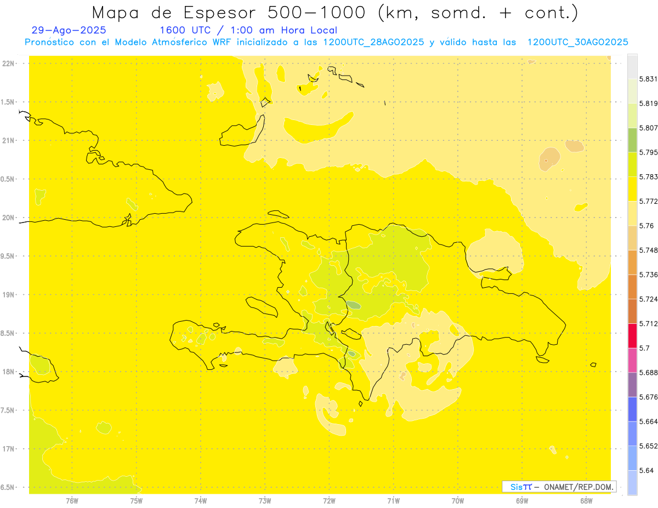Click the longitude label 76W
The image size is (658, 508).
point(72,500)
